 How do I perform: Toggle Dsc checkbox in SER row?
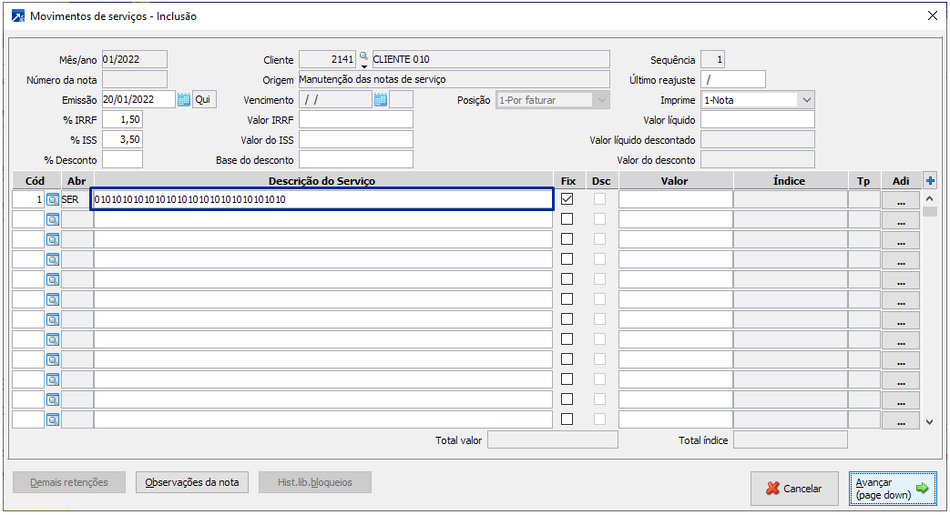[x=600, y=198]
